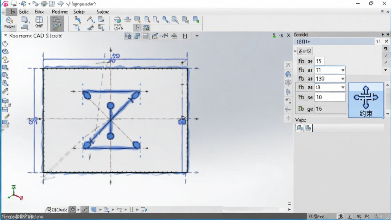Close the Feddd side panel
The image size is (391, 220).
[x=388, y=34]
